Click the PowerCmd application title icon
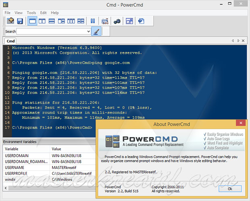This screenshot has height=201, width=250. click(6, 5)
